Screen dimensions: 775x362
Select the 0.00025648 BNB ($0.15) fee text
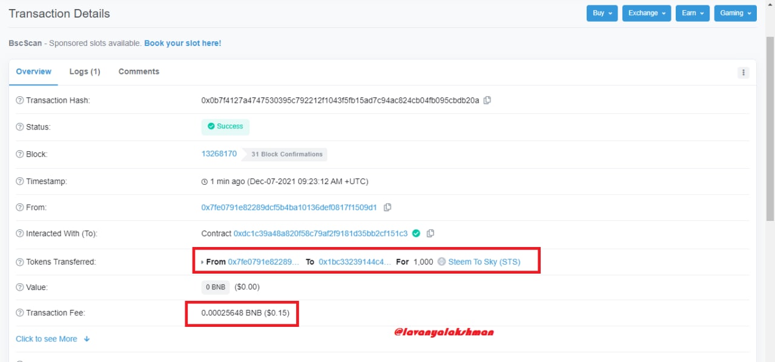(245, 313)
